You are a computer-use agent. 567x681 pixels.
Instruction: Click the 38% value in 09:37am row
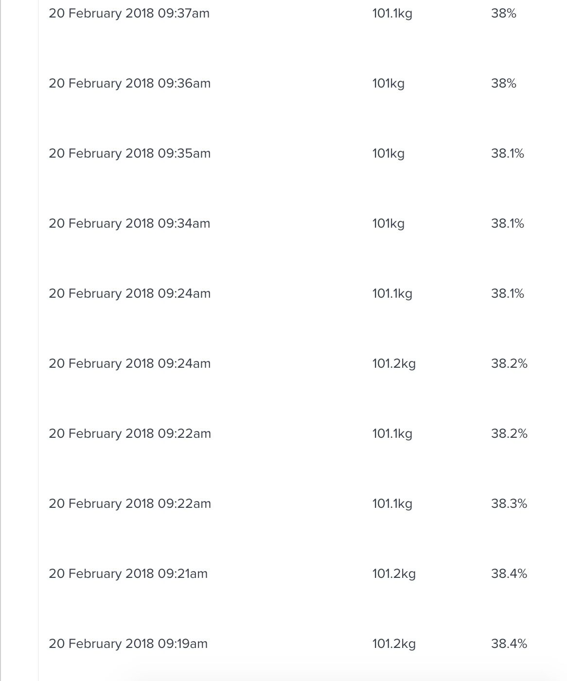click(503, 14)
